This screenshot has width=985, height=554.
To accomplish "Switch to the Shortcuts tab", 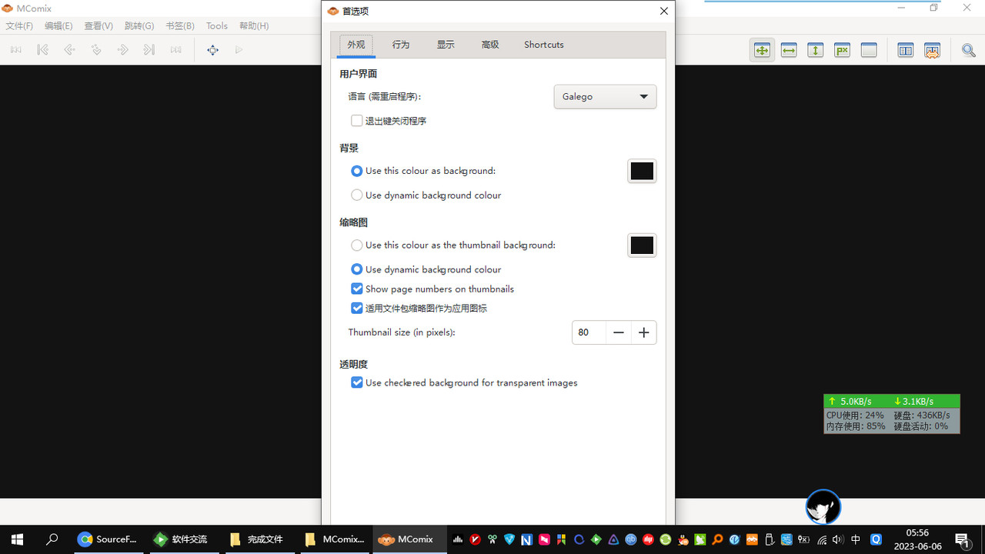I will click(x=544, y=45).
